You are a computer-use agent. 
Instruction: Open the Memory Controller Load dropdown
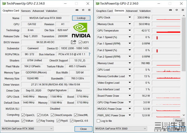point(130,76)
